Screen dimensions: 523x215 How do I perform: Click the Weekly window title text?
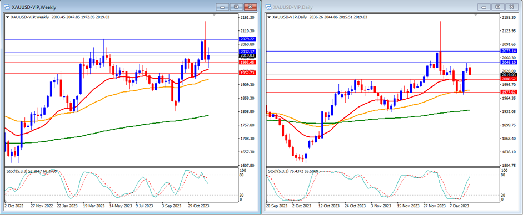pos(34,7)
